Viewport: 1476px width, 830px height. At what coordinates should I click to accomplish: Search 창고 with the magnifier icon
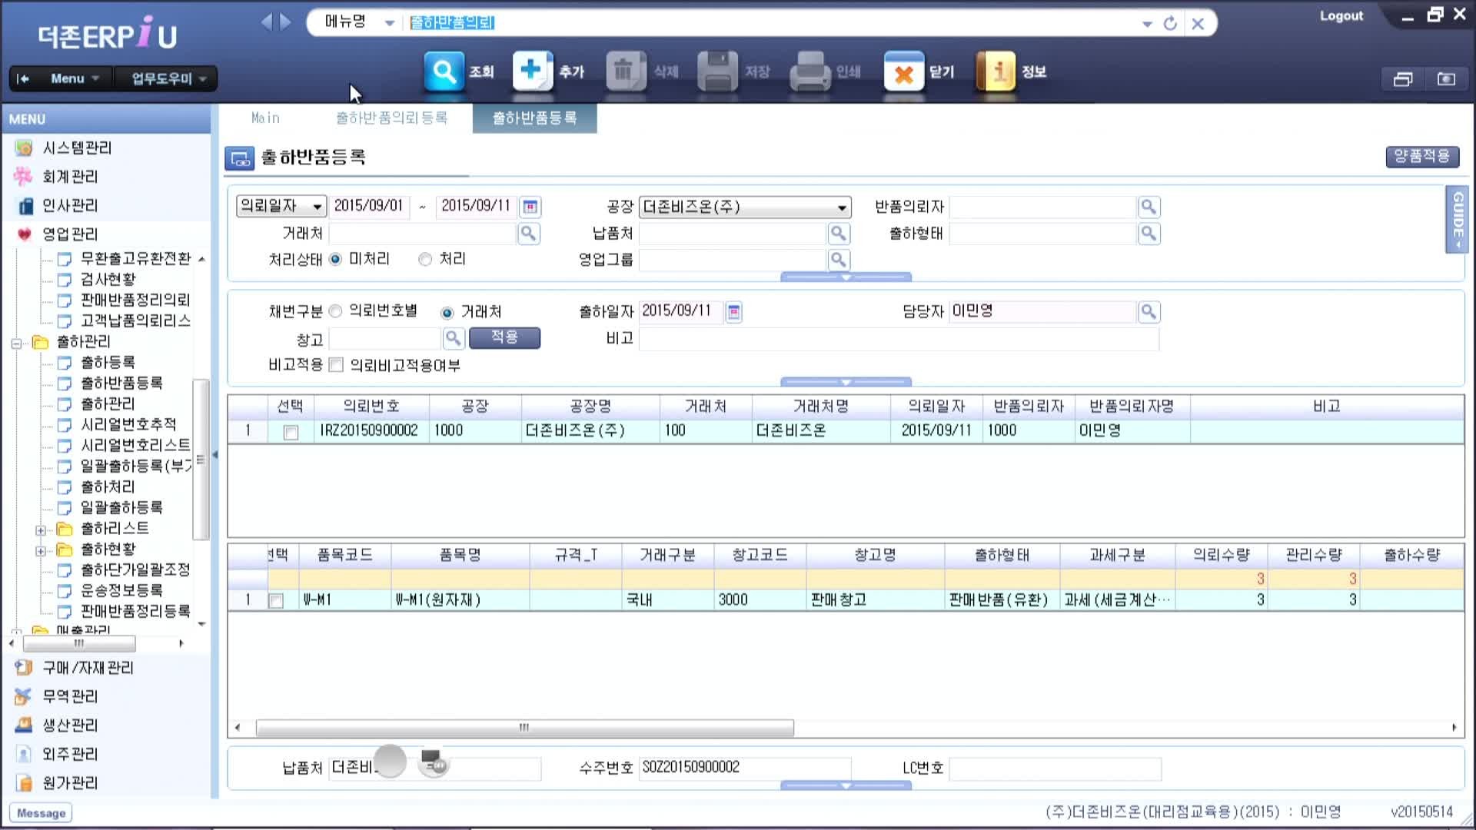pyautogui.click(x=454, y=338)
